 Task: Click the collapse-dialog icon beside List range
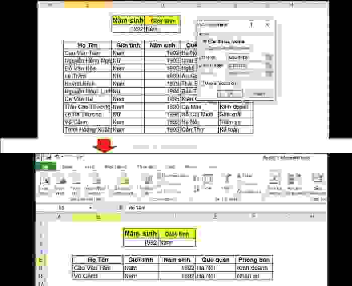tap(269, 58)
